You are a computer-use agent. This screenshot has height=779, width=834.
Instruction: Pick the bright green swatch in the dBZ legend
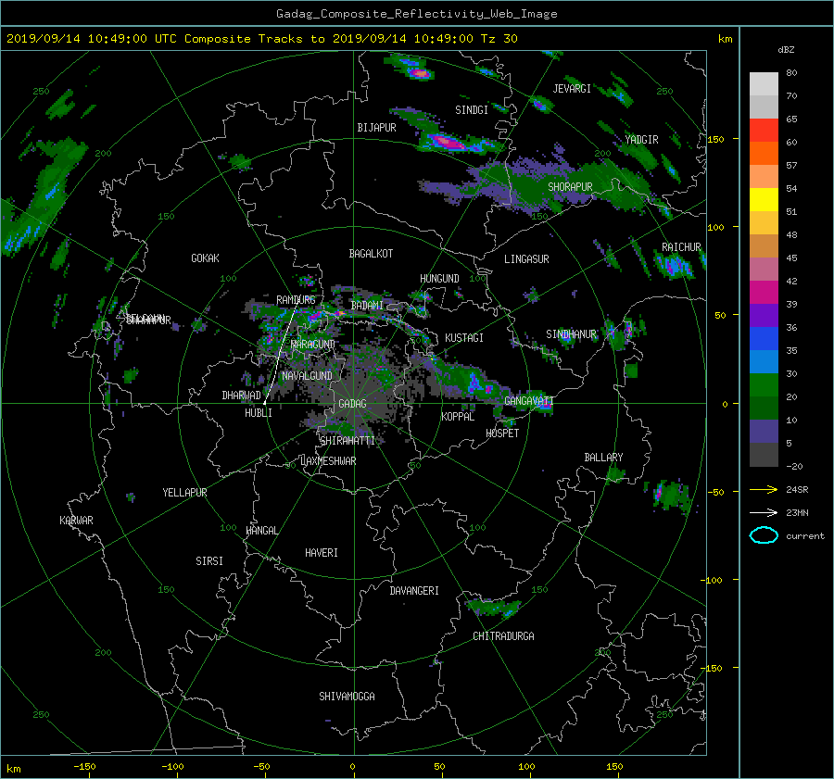coord(764,384)
